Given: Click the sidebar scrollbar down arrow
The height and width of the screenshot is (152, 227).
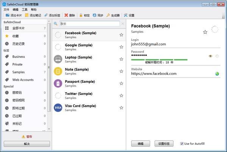Looking at the screenshot, I should click(x=49, y=129).
